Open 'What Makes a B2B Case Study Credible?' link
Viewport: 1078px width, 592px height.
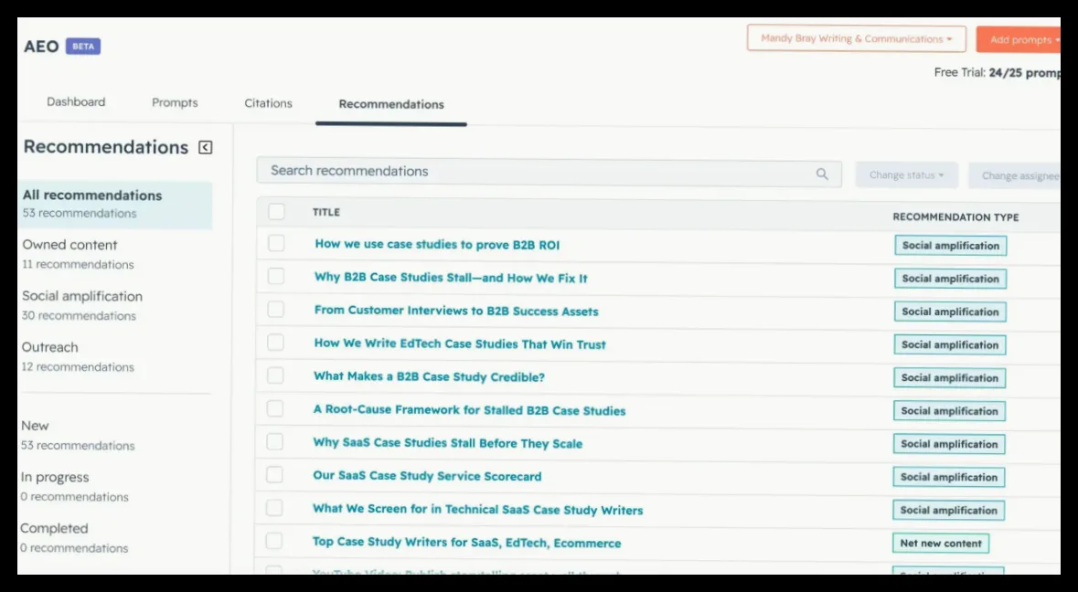click(429, 377)
